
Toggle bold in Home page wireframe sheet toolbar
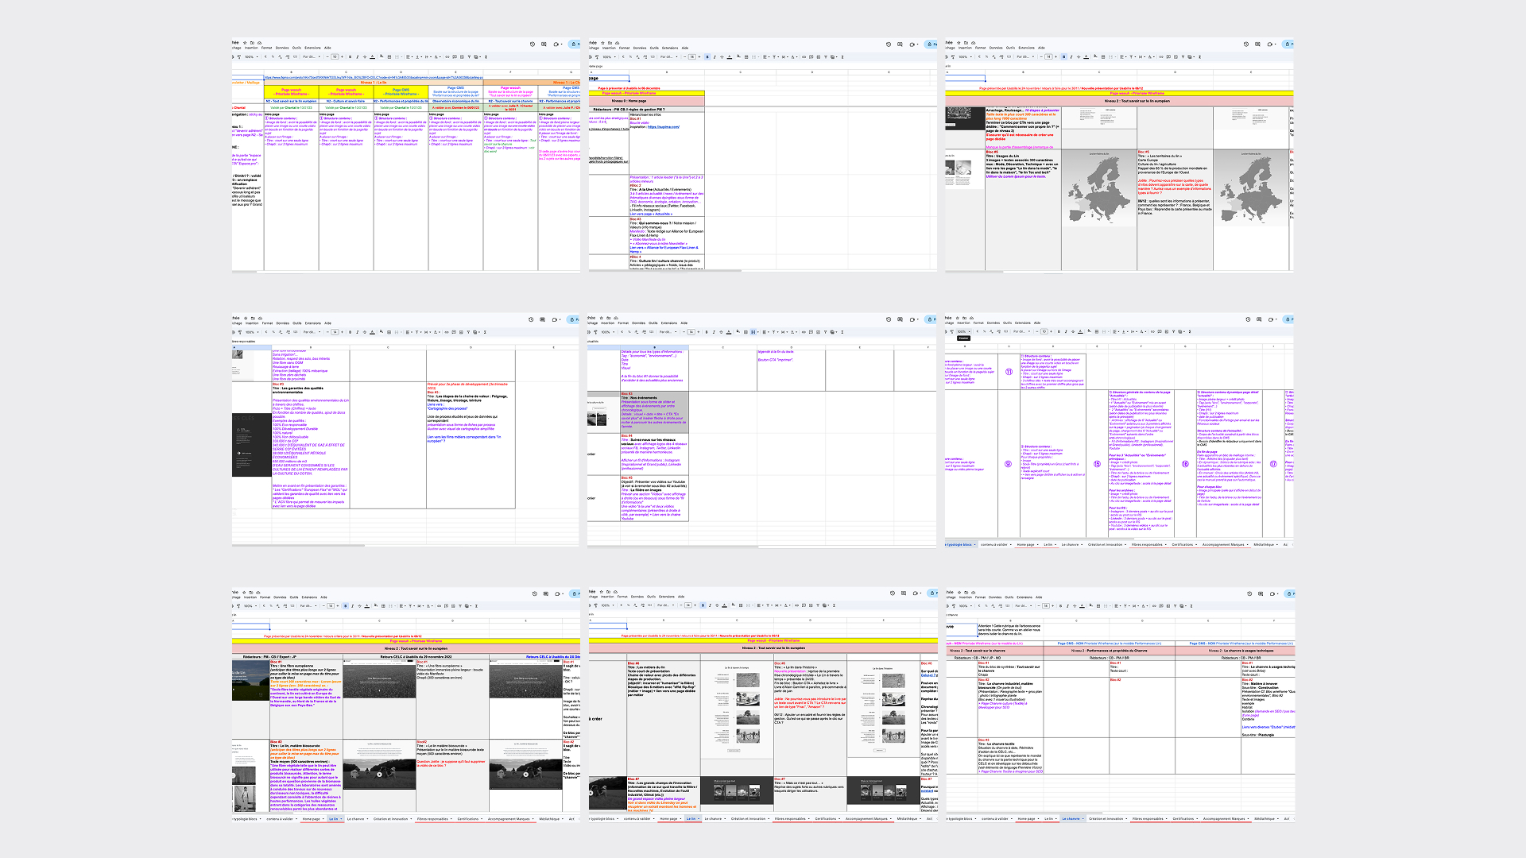[707, 56]
